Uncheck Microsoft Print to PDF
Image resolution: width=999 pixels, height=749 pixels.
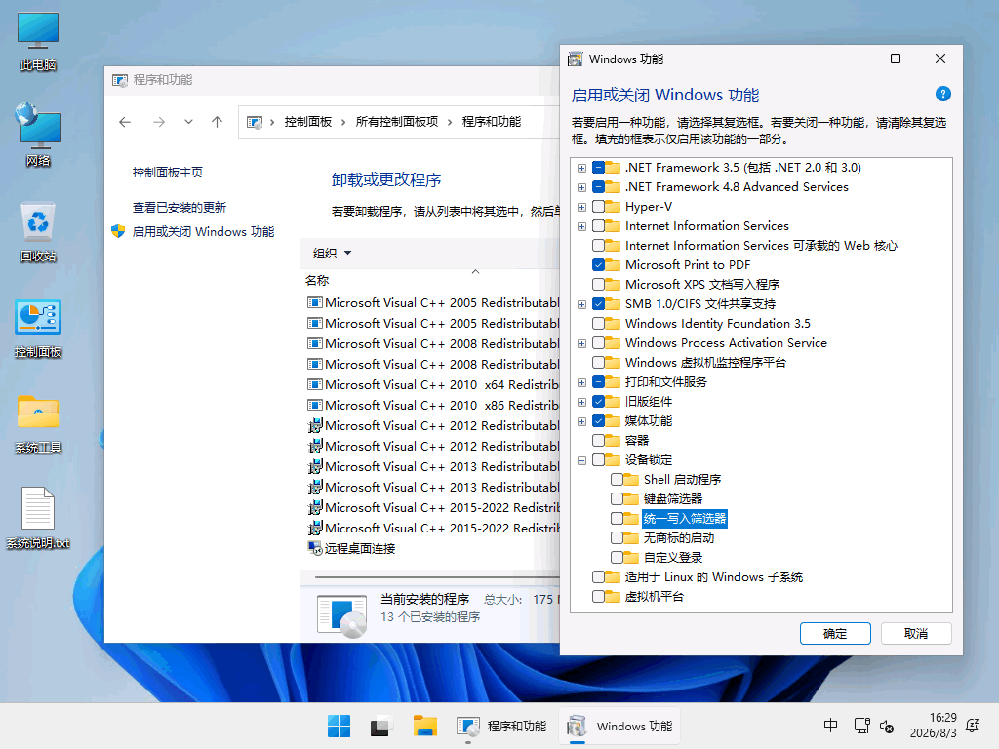tap(598, 265)
